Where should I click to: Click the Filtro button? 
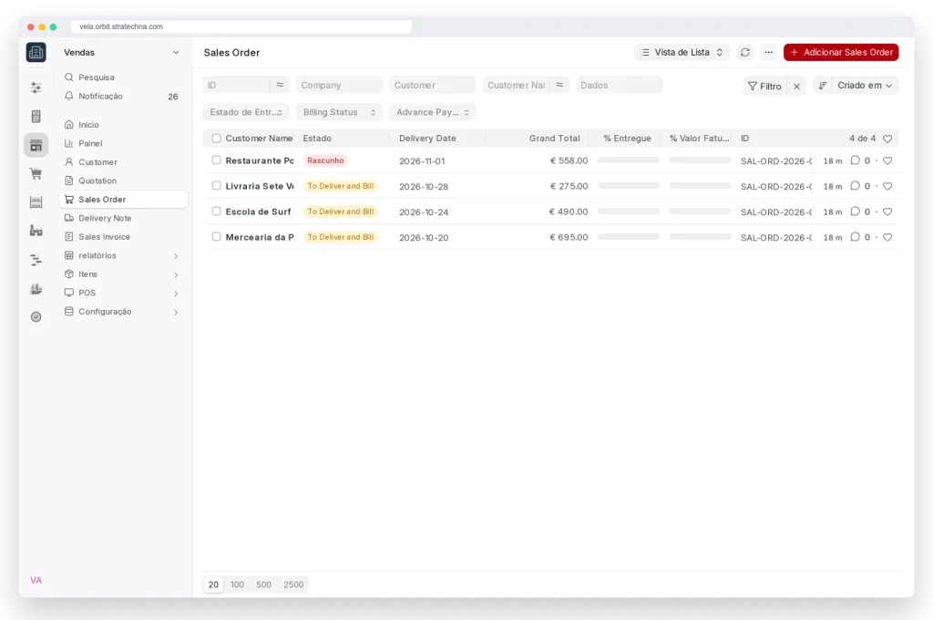click(x=764, y=87)
